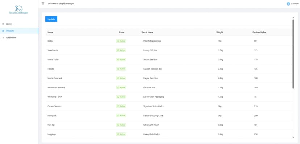300x144 pixels.
Task: Click the Deluxe Shipping Crate parcel cell
Action: (x=153, y=115)
